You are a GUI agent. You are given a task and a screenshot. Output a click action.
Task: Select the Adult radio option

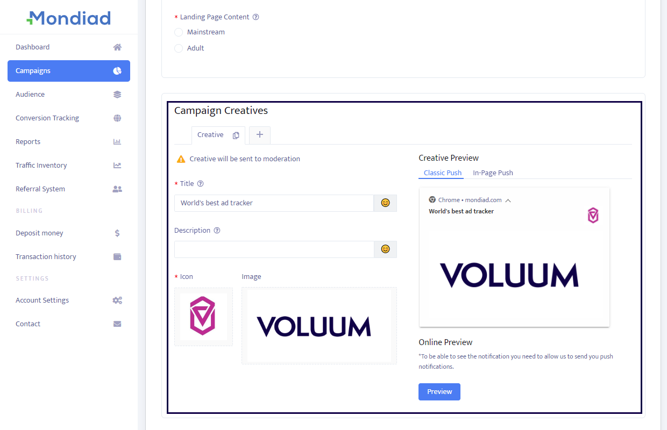coord(179,48)
